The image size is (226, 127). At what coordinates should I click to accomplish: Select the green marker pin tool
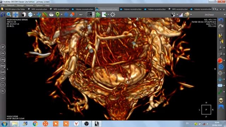coord(58,14)
